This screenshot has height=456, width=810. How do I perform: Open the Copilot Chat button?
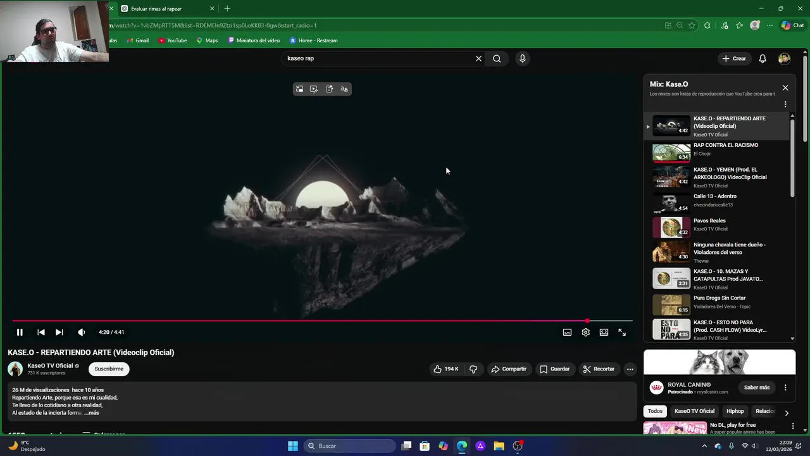tap(792, 25)
